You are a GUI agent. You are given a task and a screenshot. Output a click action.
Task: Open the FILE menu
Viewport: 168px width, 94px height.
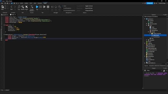(2, 3)
